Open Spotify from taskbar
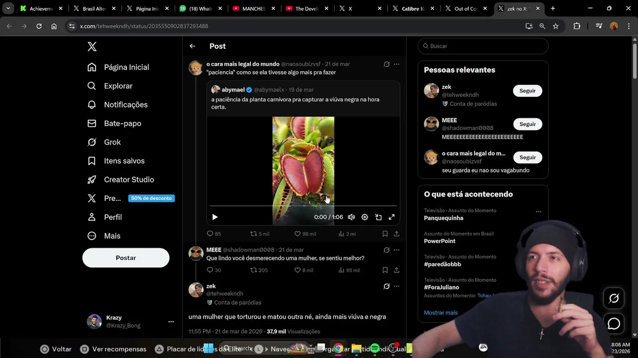638x358 pixels. (375, 348)
